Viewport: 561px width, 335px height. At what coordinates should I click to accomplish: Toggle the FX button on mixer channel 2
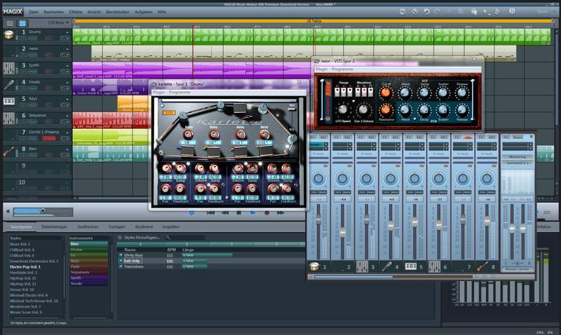click(337, 137)
